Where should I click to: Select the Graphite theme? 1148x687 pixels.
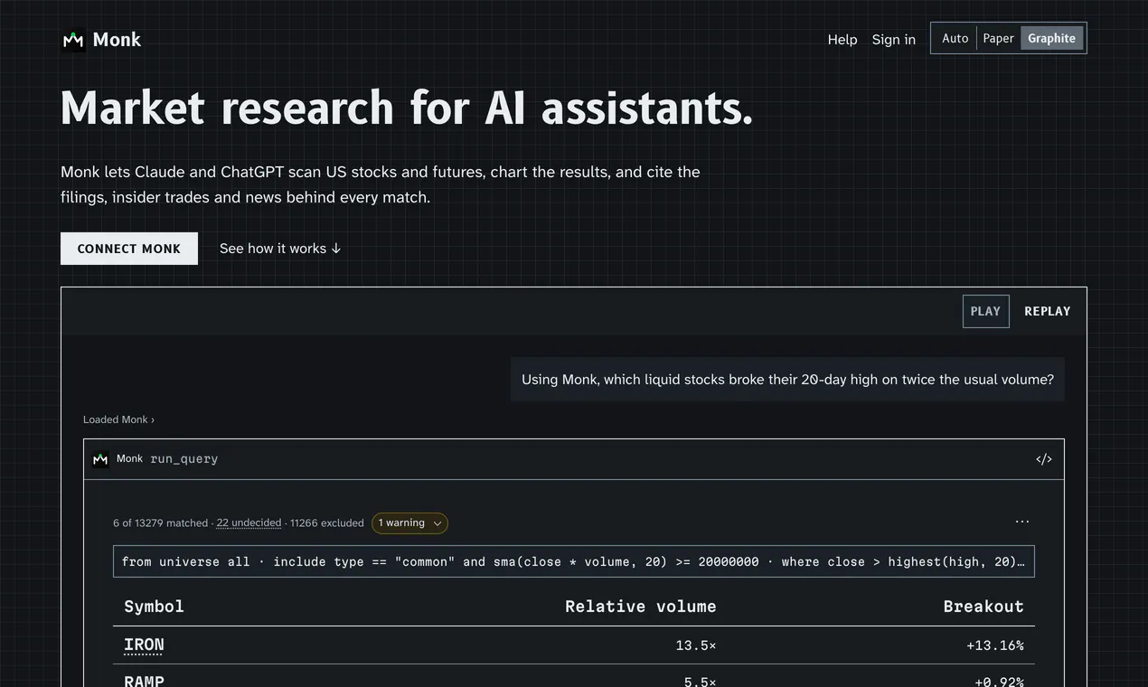1051,38
